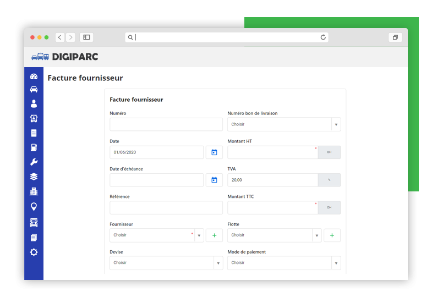Click the Numéro bon de livraison label
The height and width of the screenshot is (308, 432).
[x=253, y=113]
